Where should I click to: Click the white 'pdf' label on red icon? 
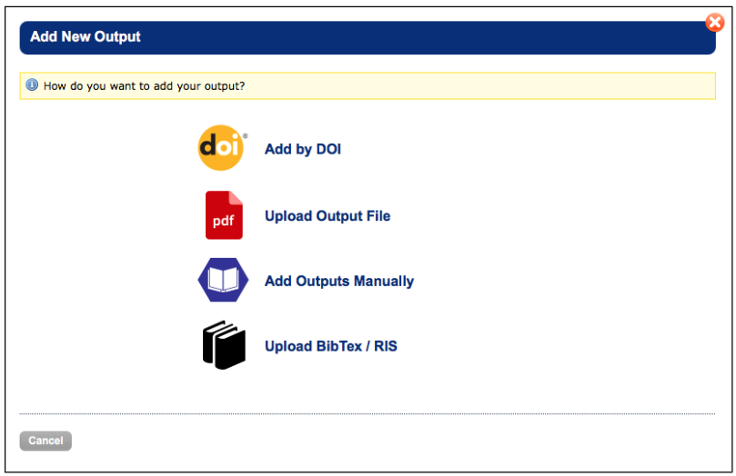click(x=223, y=222)
